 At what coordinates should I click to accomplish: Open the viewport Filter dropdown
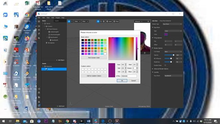[x=85, y=21]
